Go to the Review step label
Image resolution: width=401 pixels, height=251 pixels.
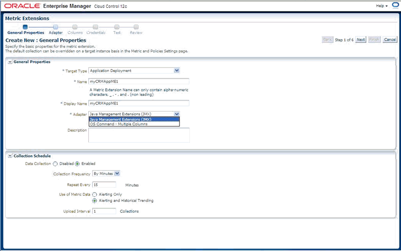click(136, 33)
